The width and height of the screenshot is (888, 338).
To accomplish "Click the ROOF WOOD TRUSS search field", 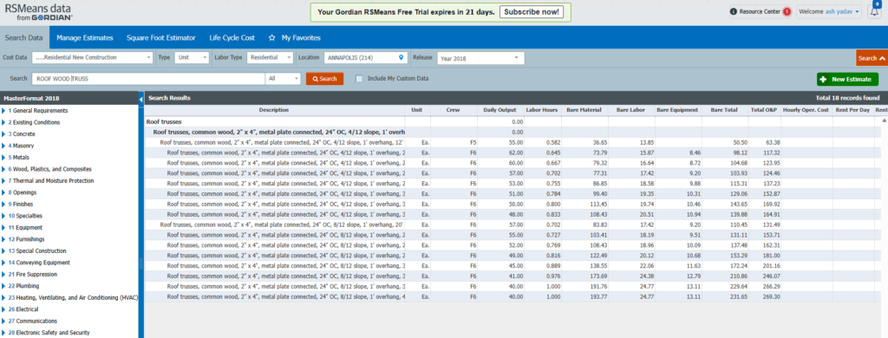I will [148, 79].
